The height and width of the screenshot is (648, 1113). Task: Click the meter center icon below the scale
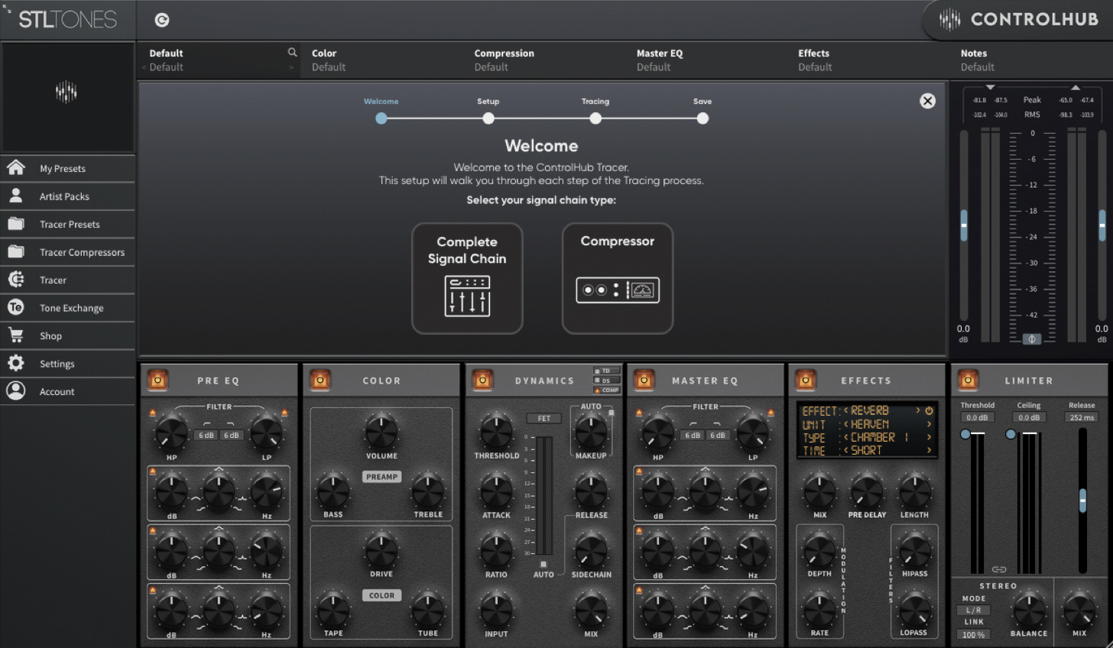pyautogui.click(x=1032, y=339)
